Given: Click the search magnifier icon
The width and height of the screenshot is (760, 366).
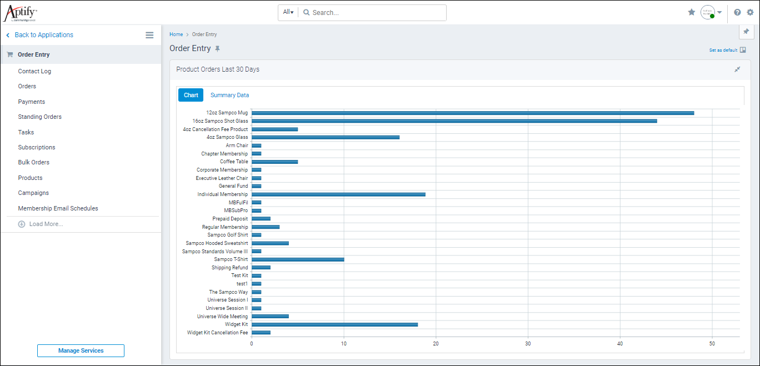Looking at the screenshot, I should coord(306,12).
